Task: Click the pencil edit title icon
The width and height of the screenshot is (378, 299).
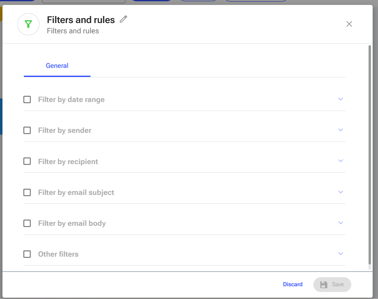Action: click(123, 19)
